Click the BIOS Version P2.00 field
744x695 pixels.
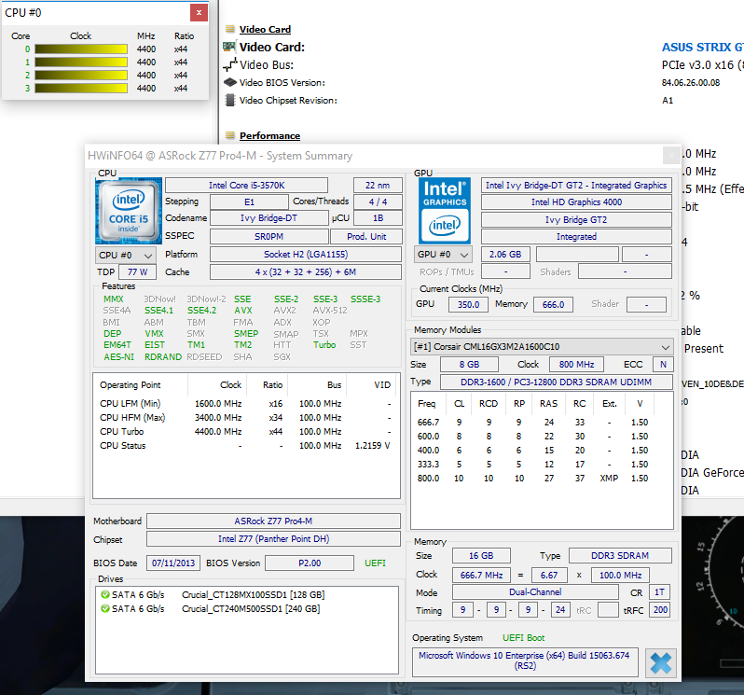tap(310, 563)
